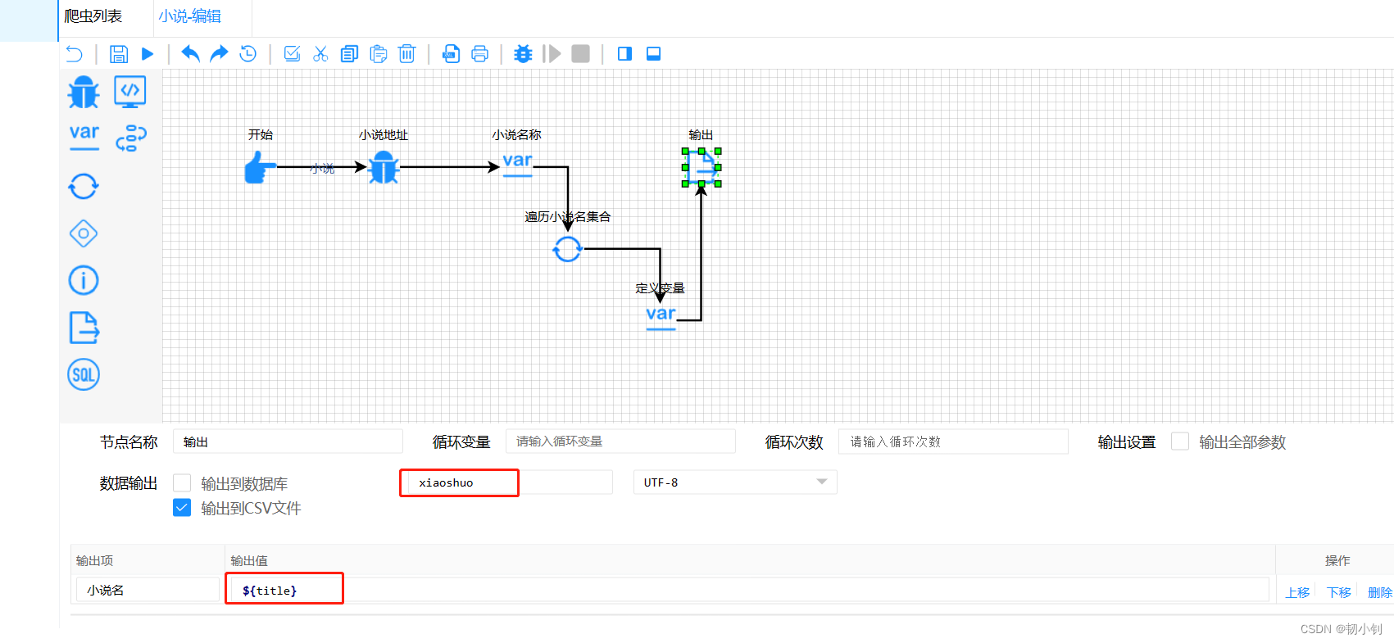
Task: Stop execution with gray square icon
Action: pyautogui.click(x=580, y=54)
